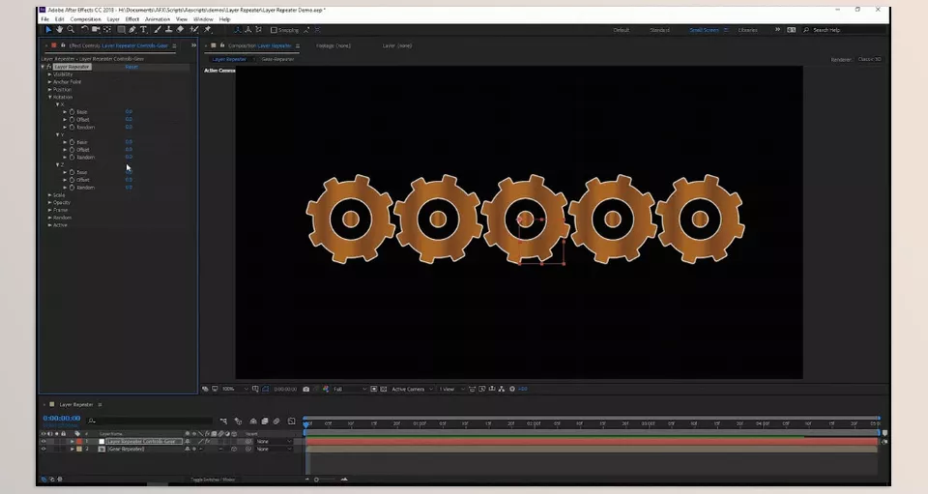Select the Type tool
928x494 pixels.
(x=143, y=30)
